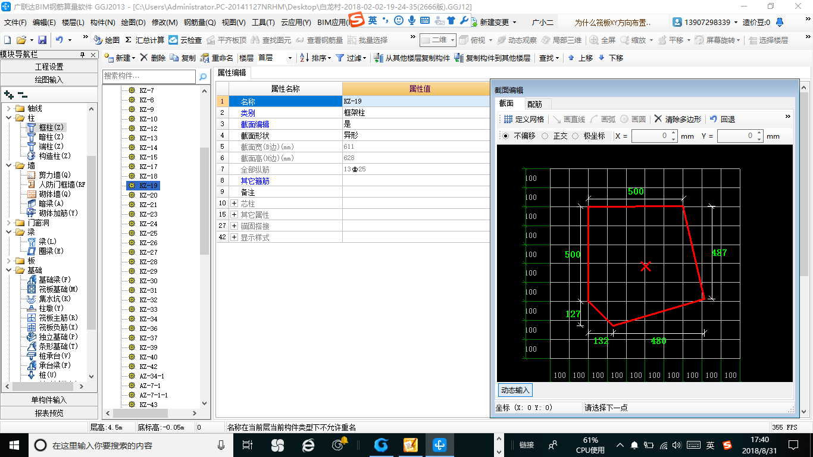
Task: Start 云检查 cloud check
Action: coord(185,40)
